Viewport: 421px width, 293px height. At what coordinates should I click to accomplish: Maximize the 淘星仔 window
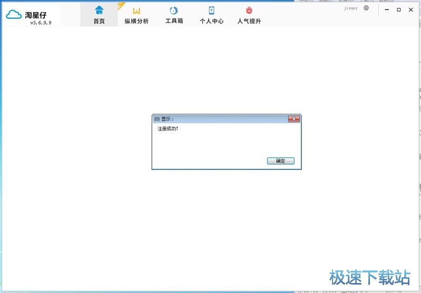tap(399, 9)
